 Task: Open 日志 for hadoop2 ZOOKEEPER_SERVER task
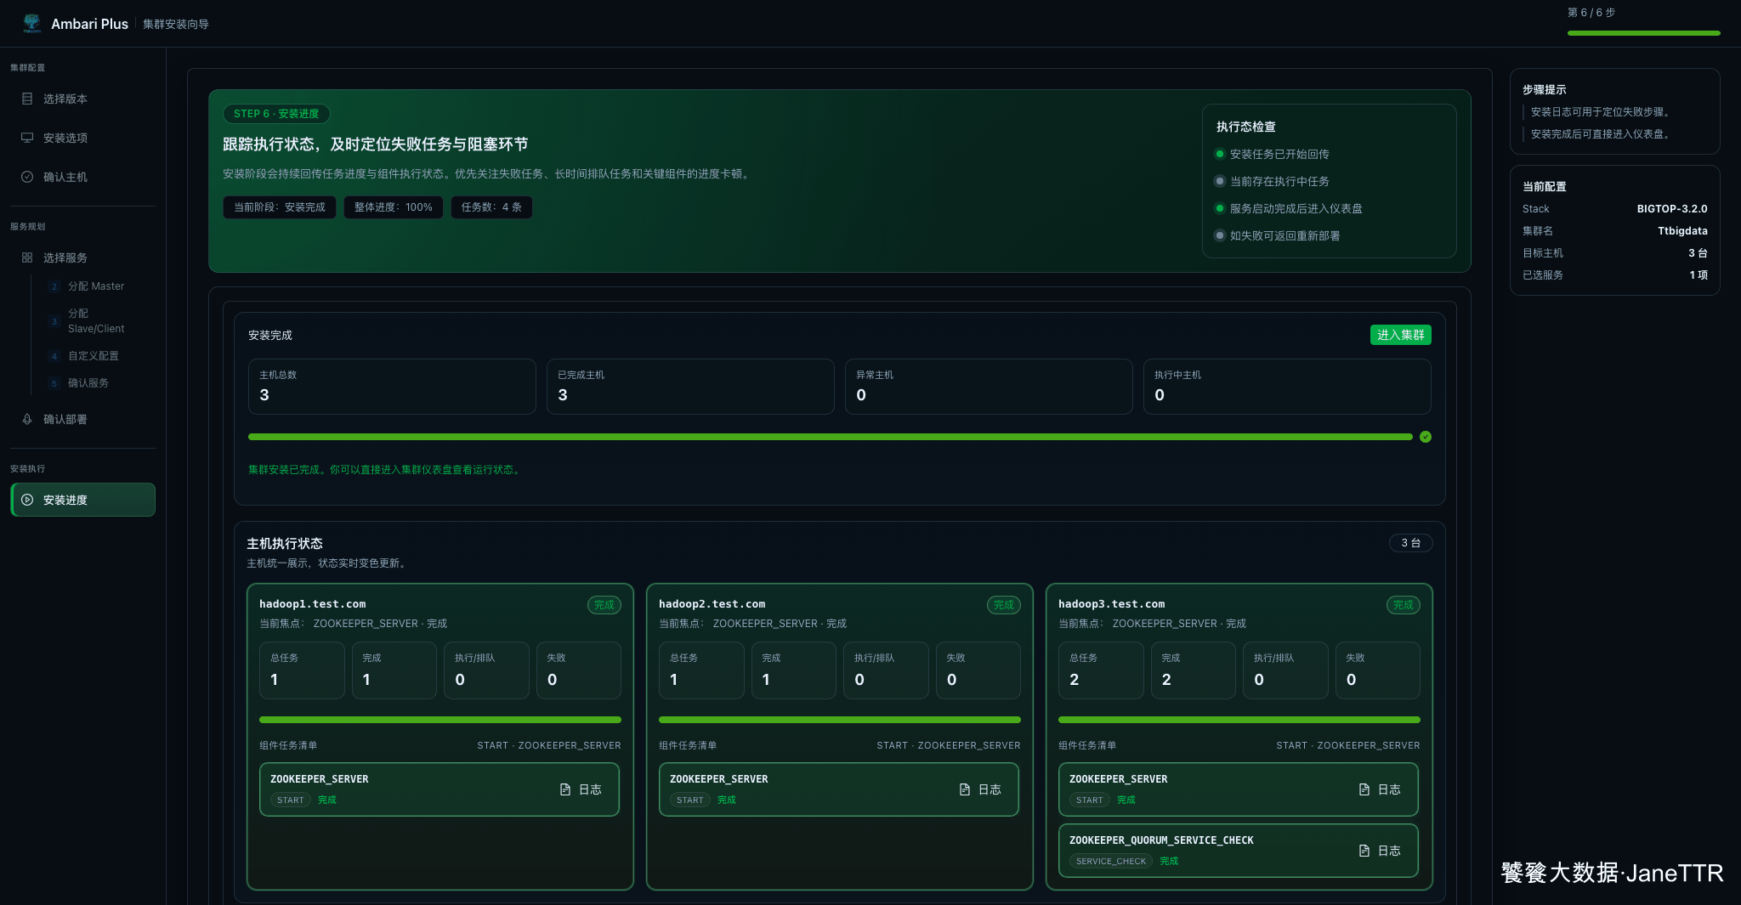point(980,789)
